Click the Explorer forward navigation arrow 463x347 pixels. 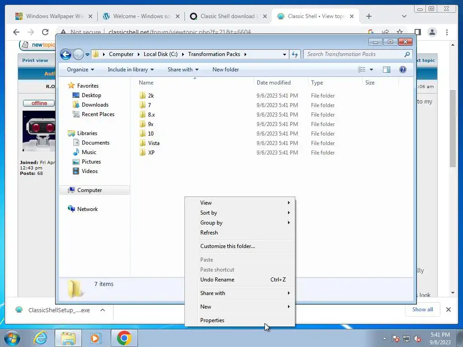pyautogui.click(x=79, y=54)
